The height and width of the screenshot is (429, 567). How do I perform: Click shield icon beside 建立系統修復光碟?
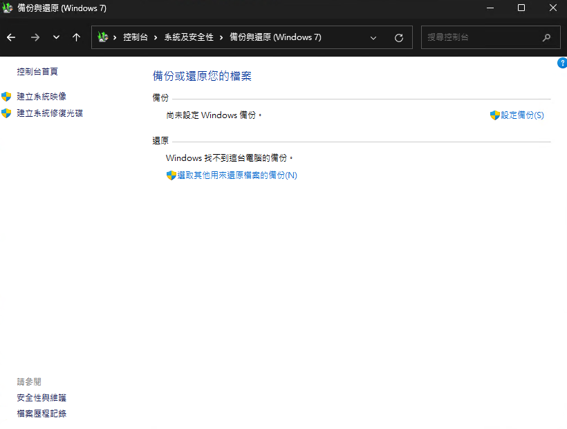(x=6, y=113)
